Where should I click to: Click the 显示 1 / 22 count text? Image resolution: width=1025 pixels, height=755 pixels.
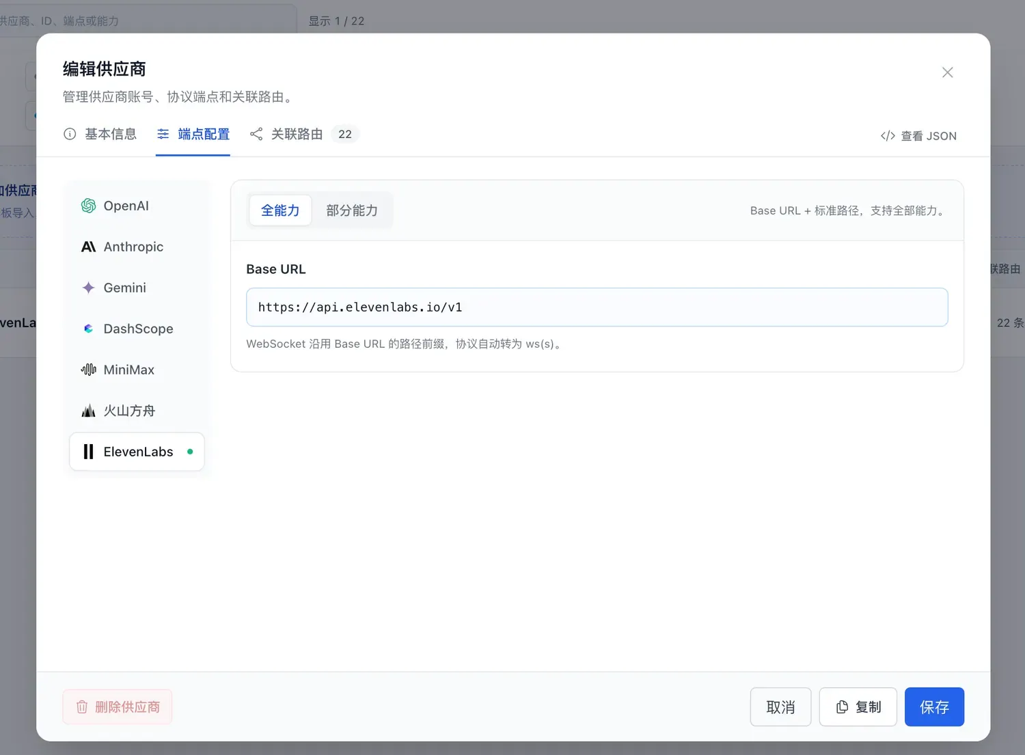click(336, 21)
